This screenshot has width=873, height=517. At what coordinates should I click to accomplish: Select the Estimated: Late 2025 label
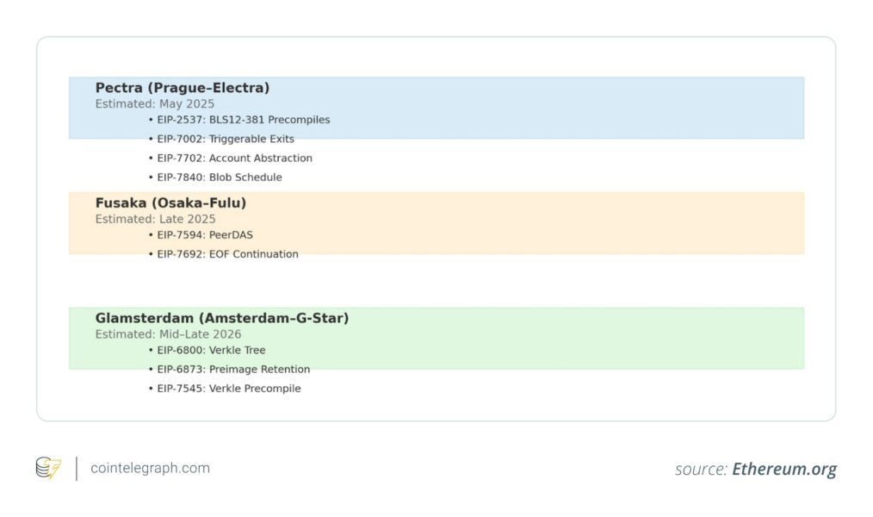point(156,220)
